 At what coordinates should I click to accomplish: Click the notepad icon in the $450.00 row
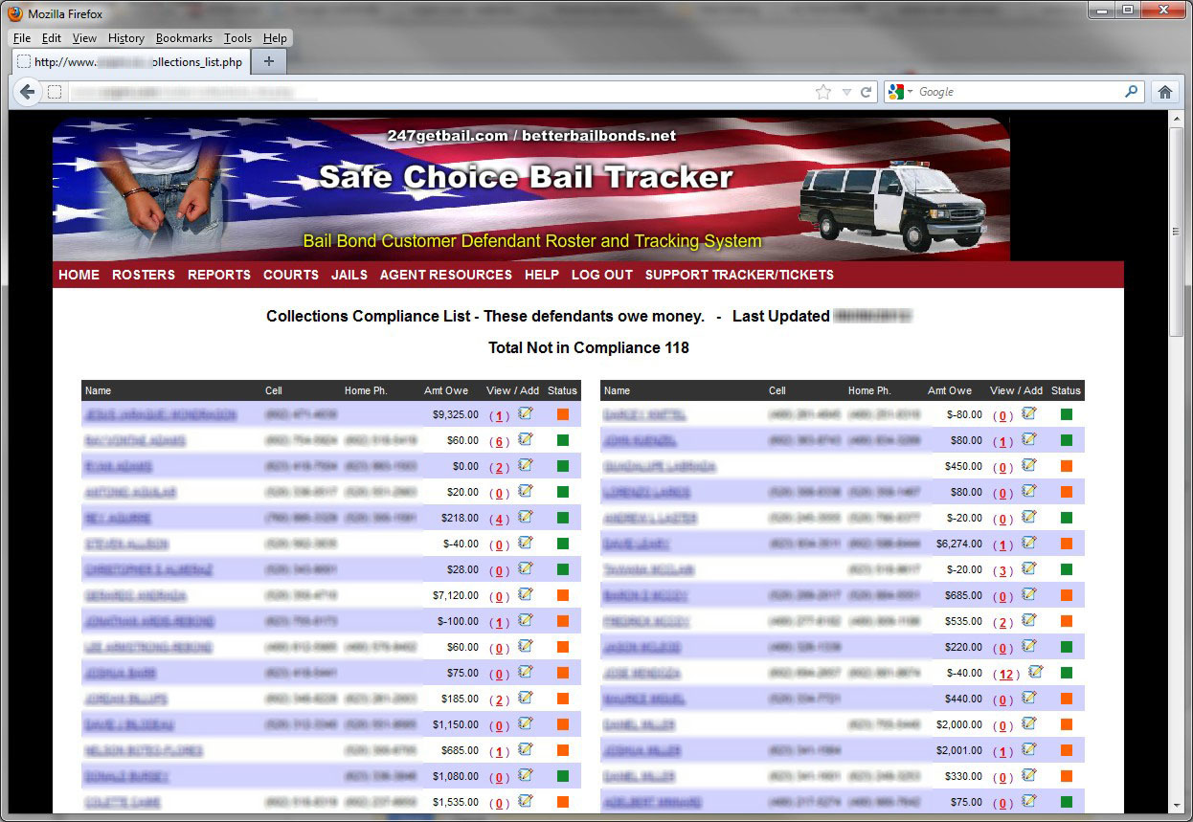(x=1028, y=465)
